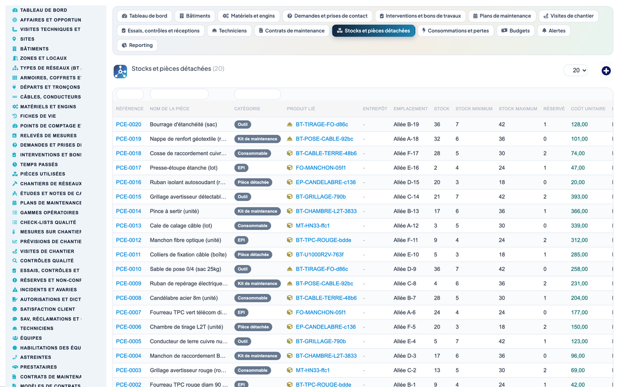Click the unit cost value 393,00
Viewport: 625px width, 387px height.
coord(579,197)
